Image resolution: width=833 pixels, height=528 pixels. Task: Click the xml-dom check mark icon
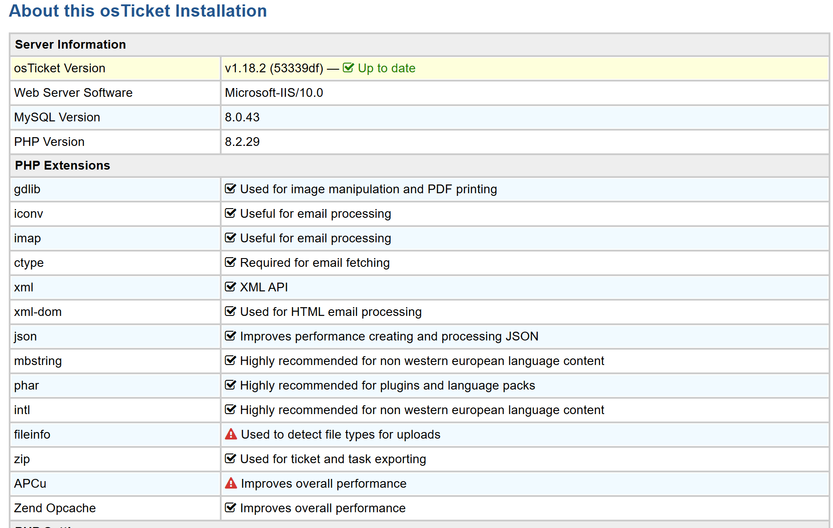coord(230,312)
